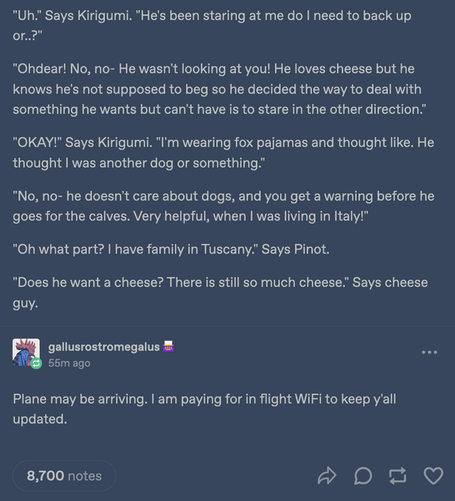Viewport: 455px width, 501px height.
Task: Click the gallusrostromegalus avatar image
Action: click(26, 352)
